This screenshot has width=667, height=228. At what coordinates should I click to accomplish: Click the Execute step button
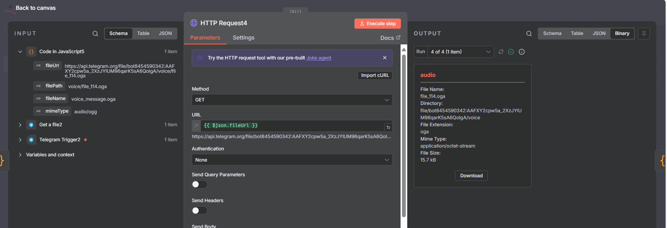point(377,23)
